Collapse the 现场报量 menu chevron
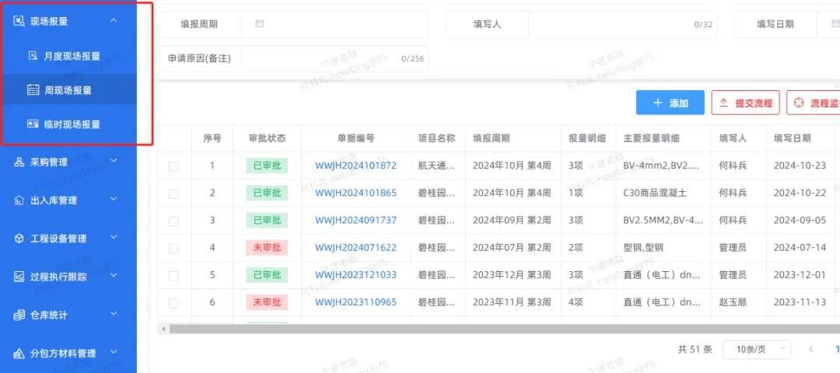 coord(114,20)
